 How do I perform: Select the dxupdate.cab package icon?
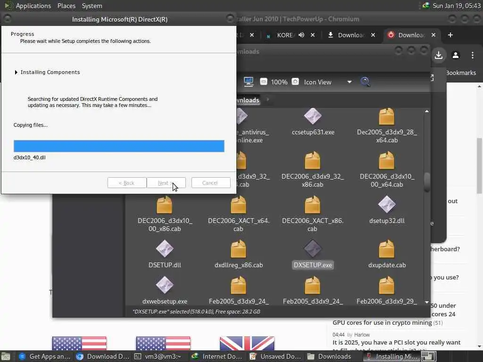pos(387,249)
